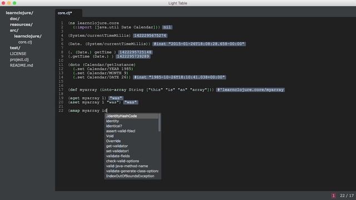The width and height of the screenshot is (356, 200).
Task: Click #'learnclojure.core/myarray inline result
Action: point(250,90)
